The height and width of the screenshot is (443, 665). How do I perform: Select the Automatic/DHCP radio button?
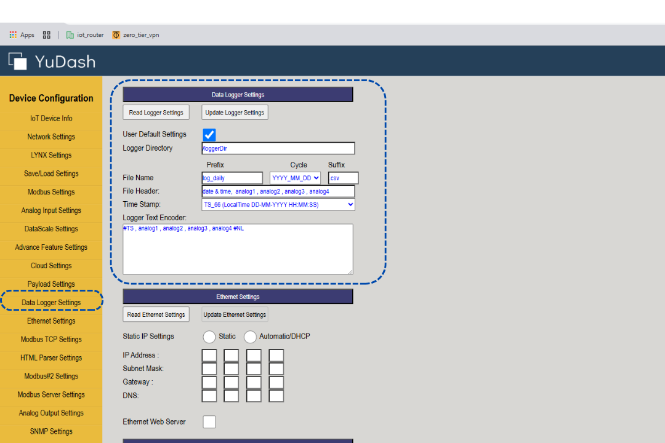click(x=250, y=337)
